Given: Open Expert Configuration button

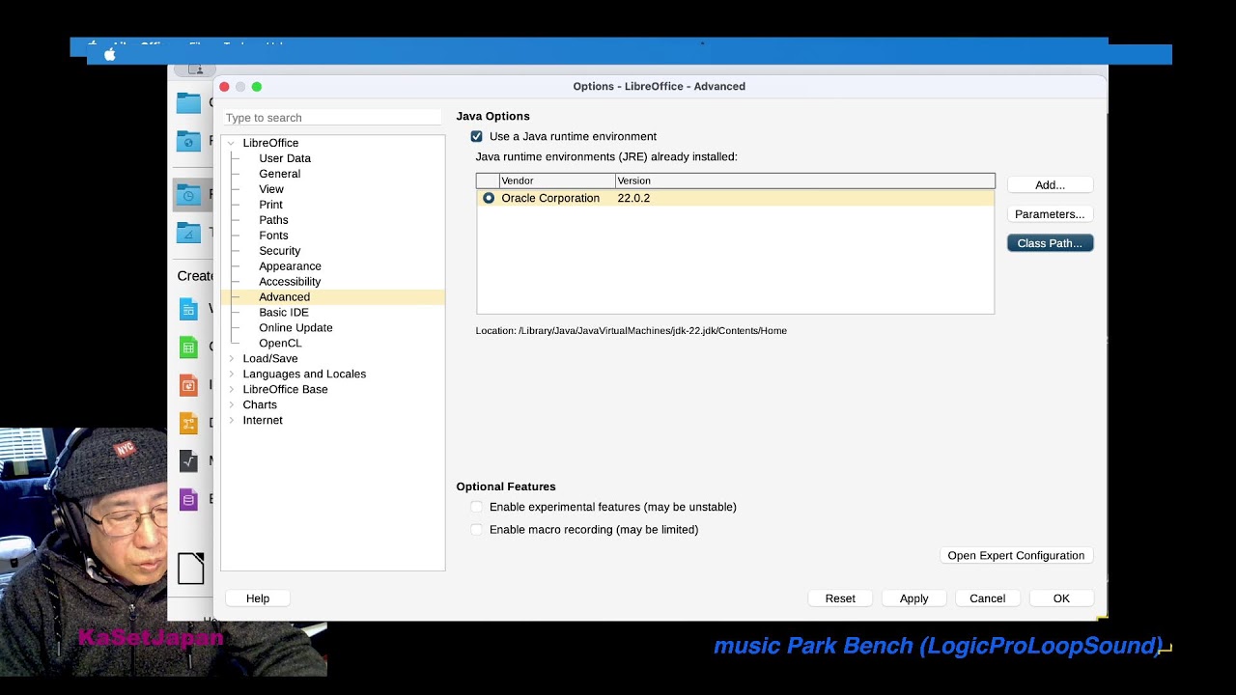Looking at the screenshot, I should pyautogui.click(x=1016, y=556).
